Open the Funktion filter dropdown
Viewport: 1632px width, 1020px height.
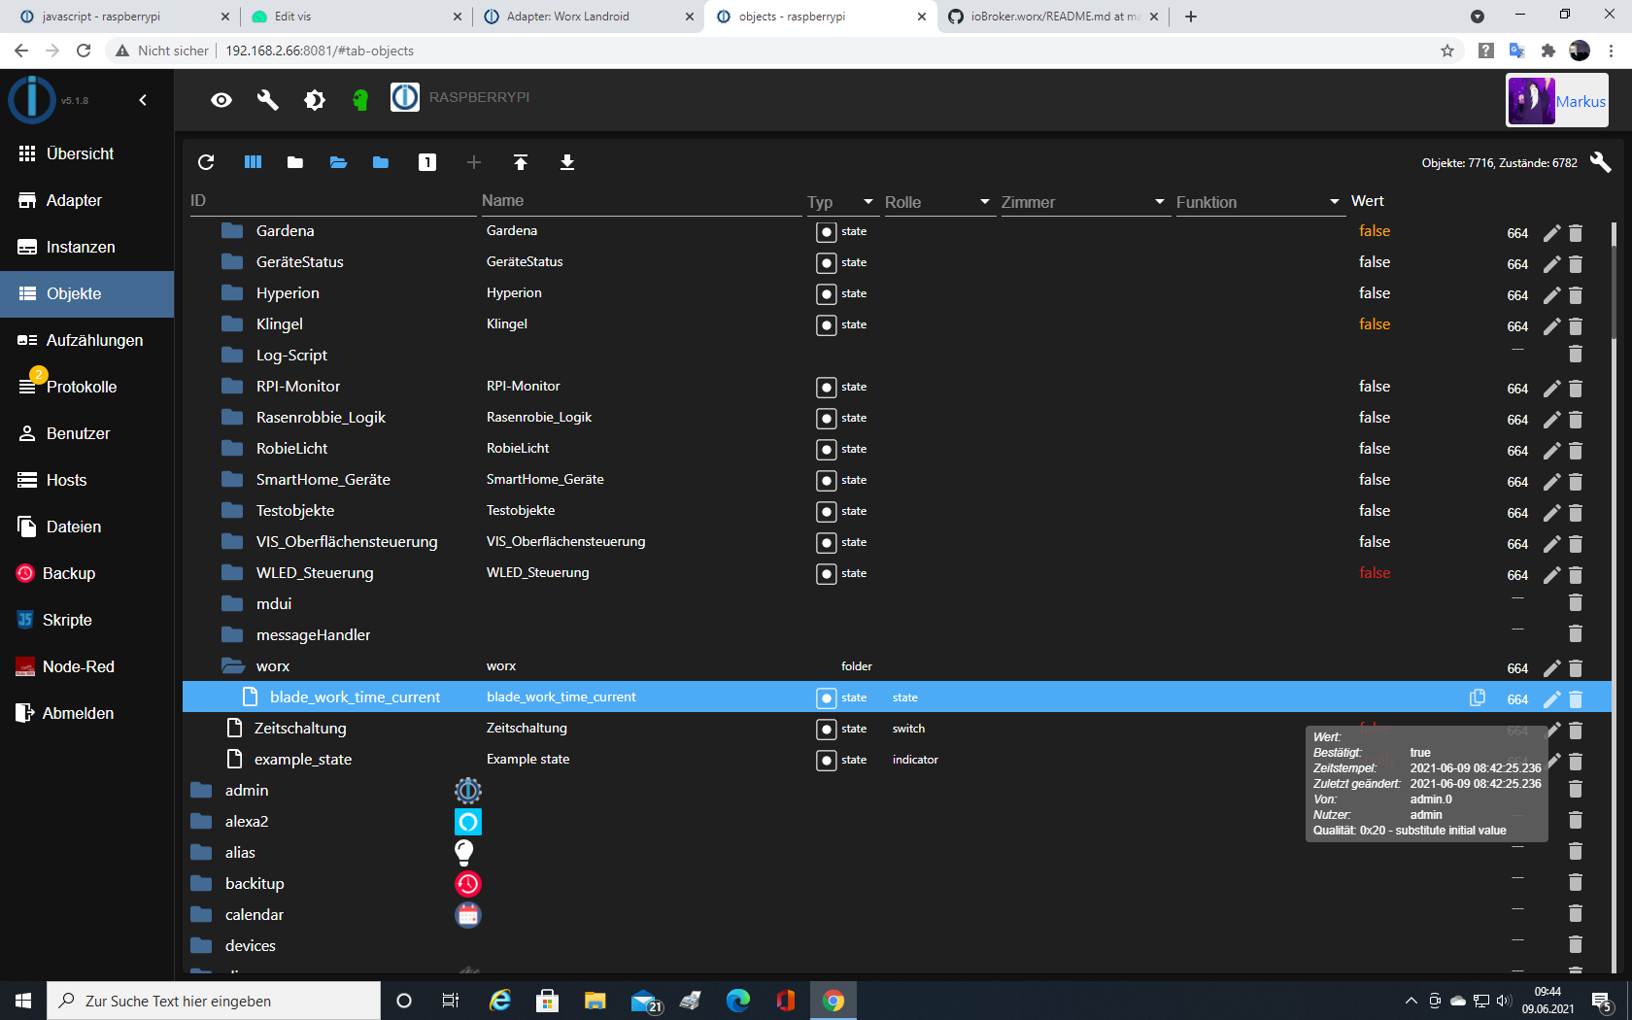tap(1259, 202)
